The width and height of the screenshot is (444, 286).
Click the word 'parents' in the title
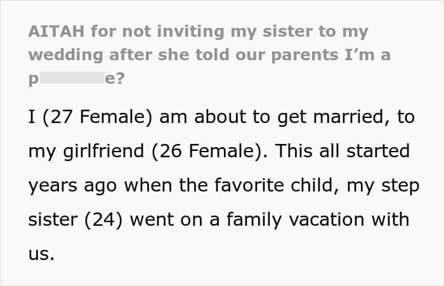(304, 56)
